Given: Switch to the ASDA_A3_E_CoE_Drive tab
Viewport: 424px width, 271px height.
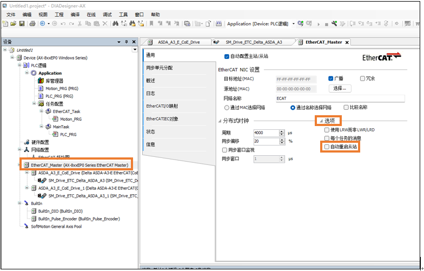Looking at the screenshot, I should point(175,42).
